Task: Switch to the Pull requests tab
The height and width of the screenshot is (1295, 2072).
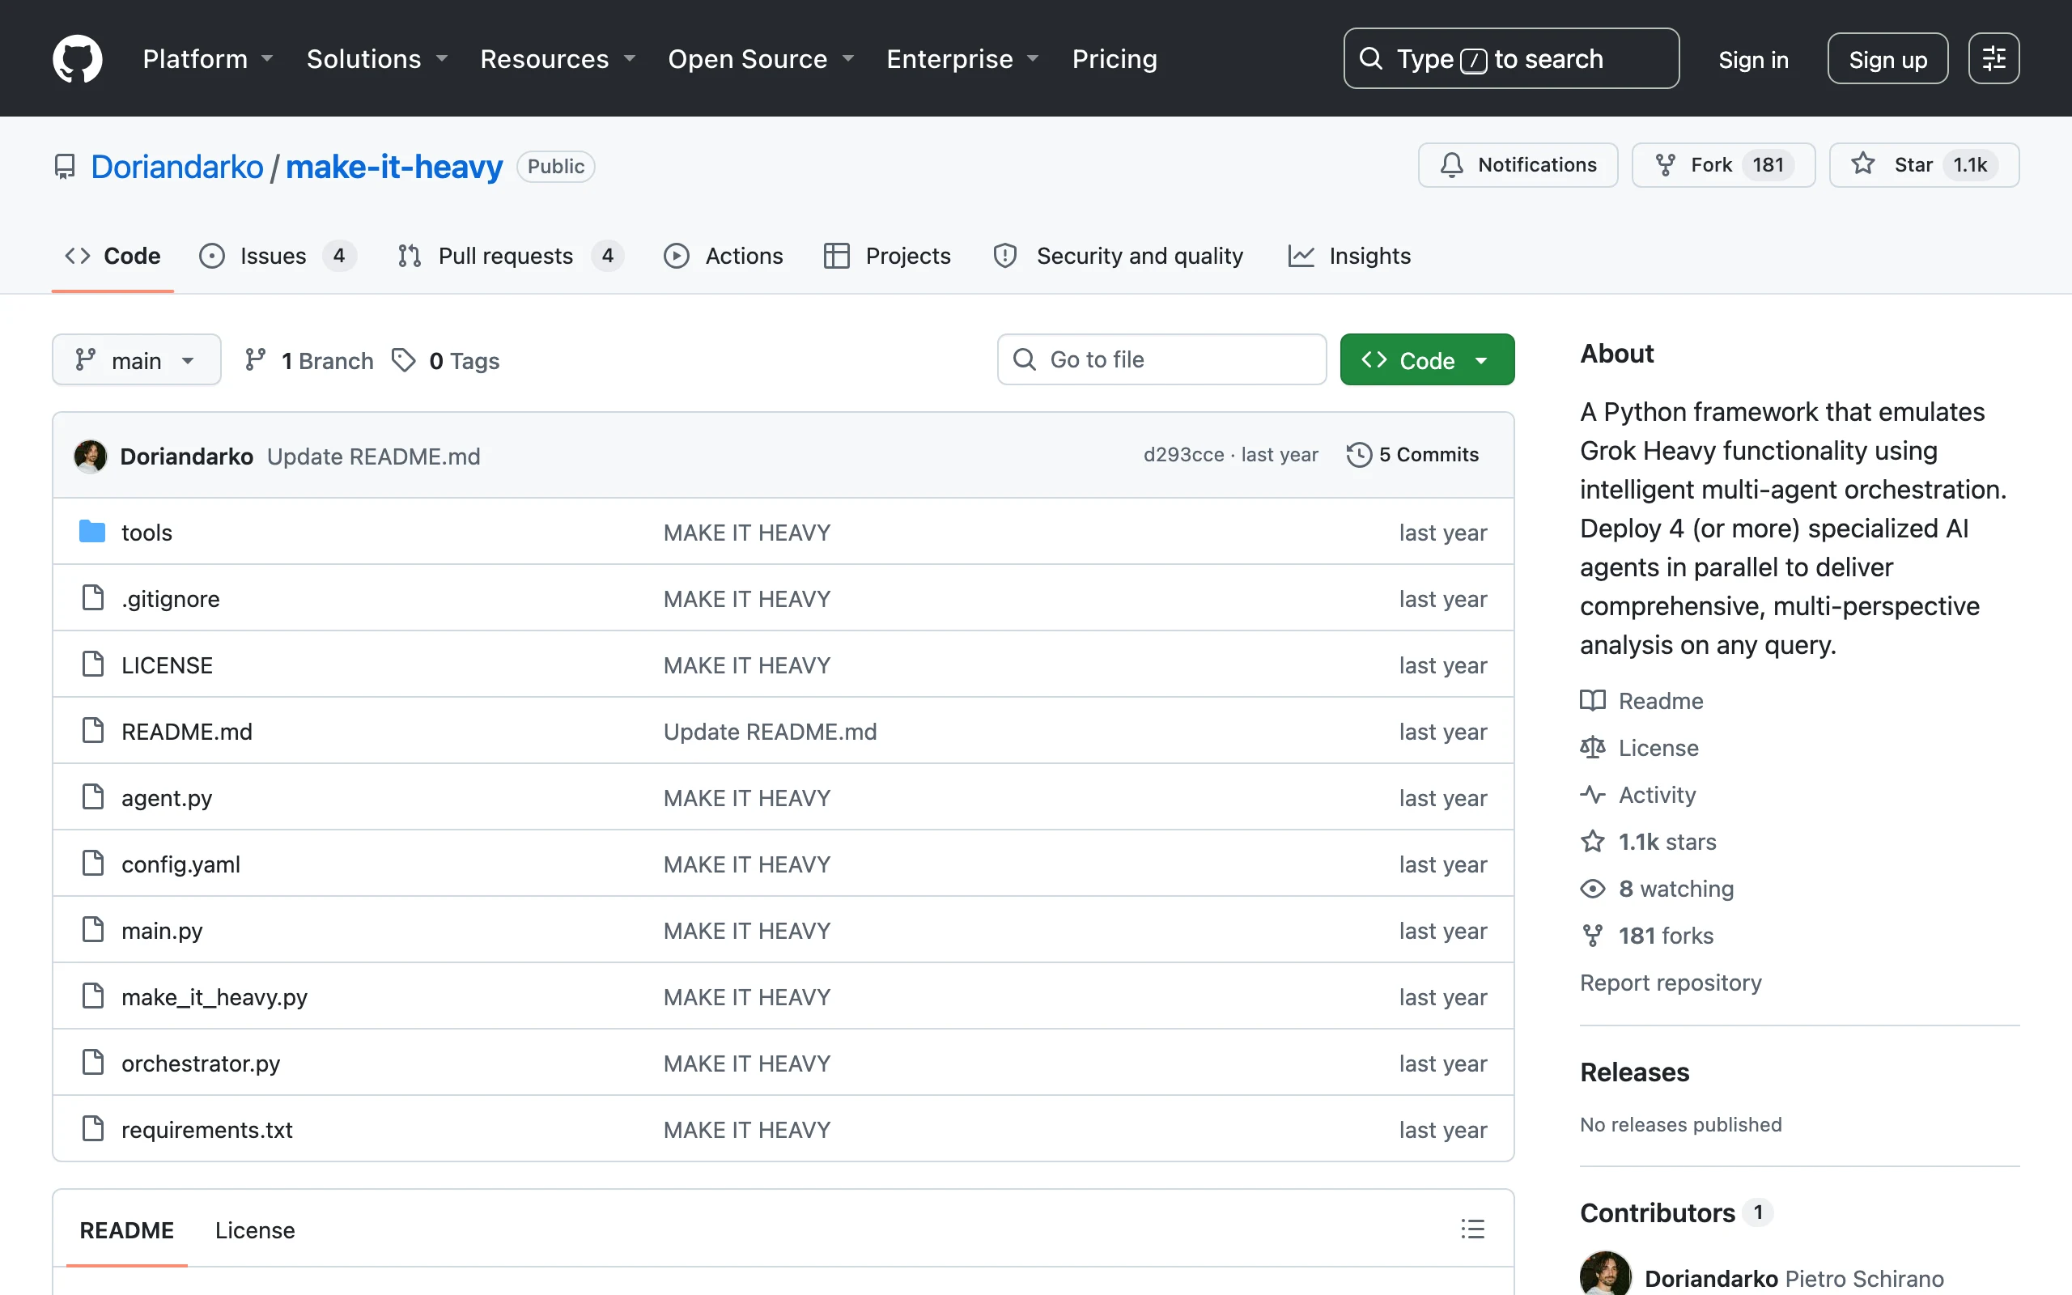Action: [x=512, y=255]
